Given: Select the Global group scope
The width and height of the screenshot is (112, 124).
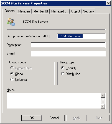Looking at the screenshot, I should coord(17,74).
